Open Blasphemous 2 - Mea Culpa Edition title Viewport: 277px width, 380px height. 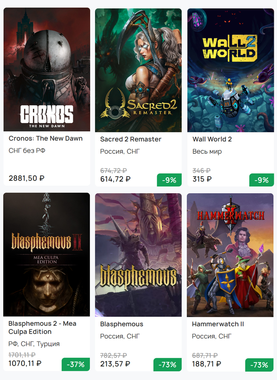(x=42, y=327)
